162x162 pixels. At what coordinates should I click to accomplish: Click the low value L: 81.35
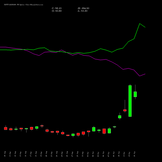[x=83, y=11]
